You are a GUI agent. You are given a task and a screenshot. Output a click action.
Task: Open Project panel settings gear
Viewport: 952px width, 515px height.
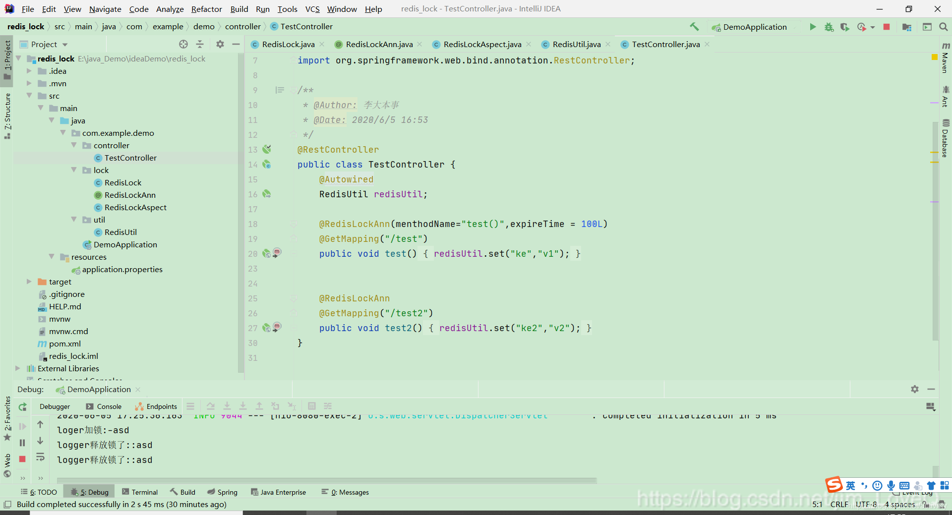[220, 44]
